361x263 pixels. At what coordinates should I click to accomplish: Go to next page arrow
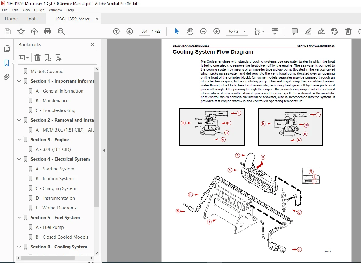[130, 31]
